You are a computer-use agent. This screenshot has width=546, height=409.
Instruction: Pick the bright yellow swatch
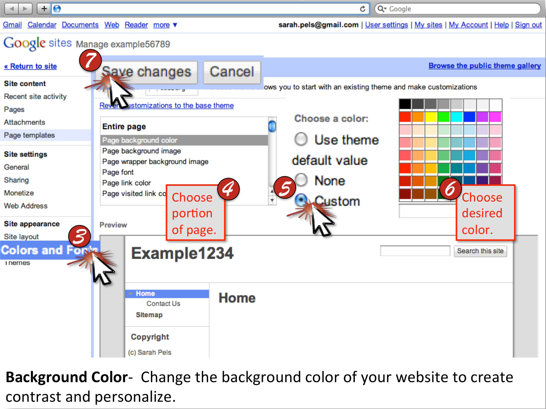431,117
